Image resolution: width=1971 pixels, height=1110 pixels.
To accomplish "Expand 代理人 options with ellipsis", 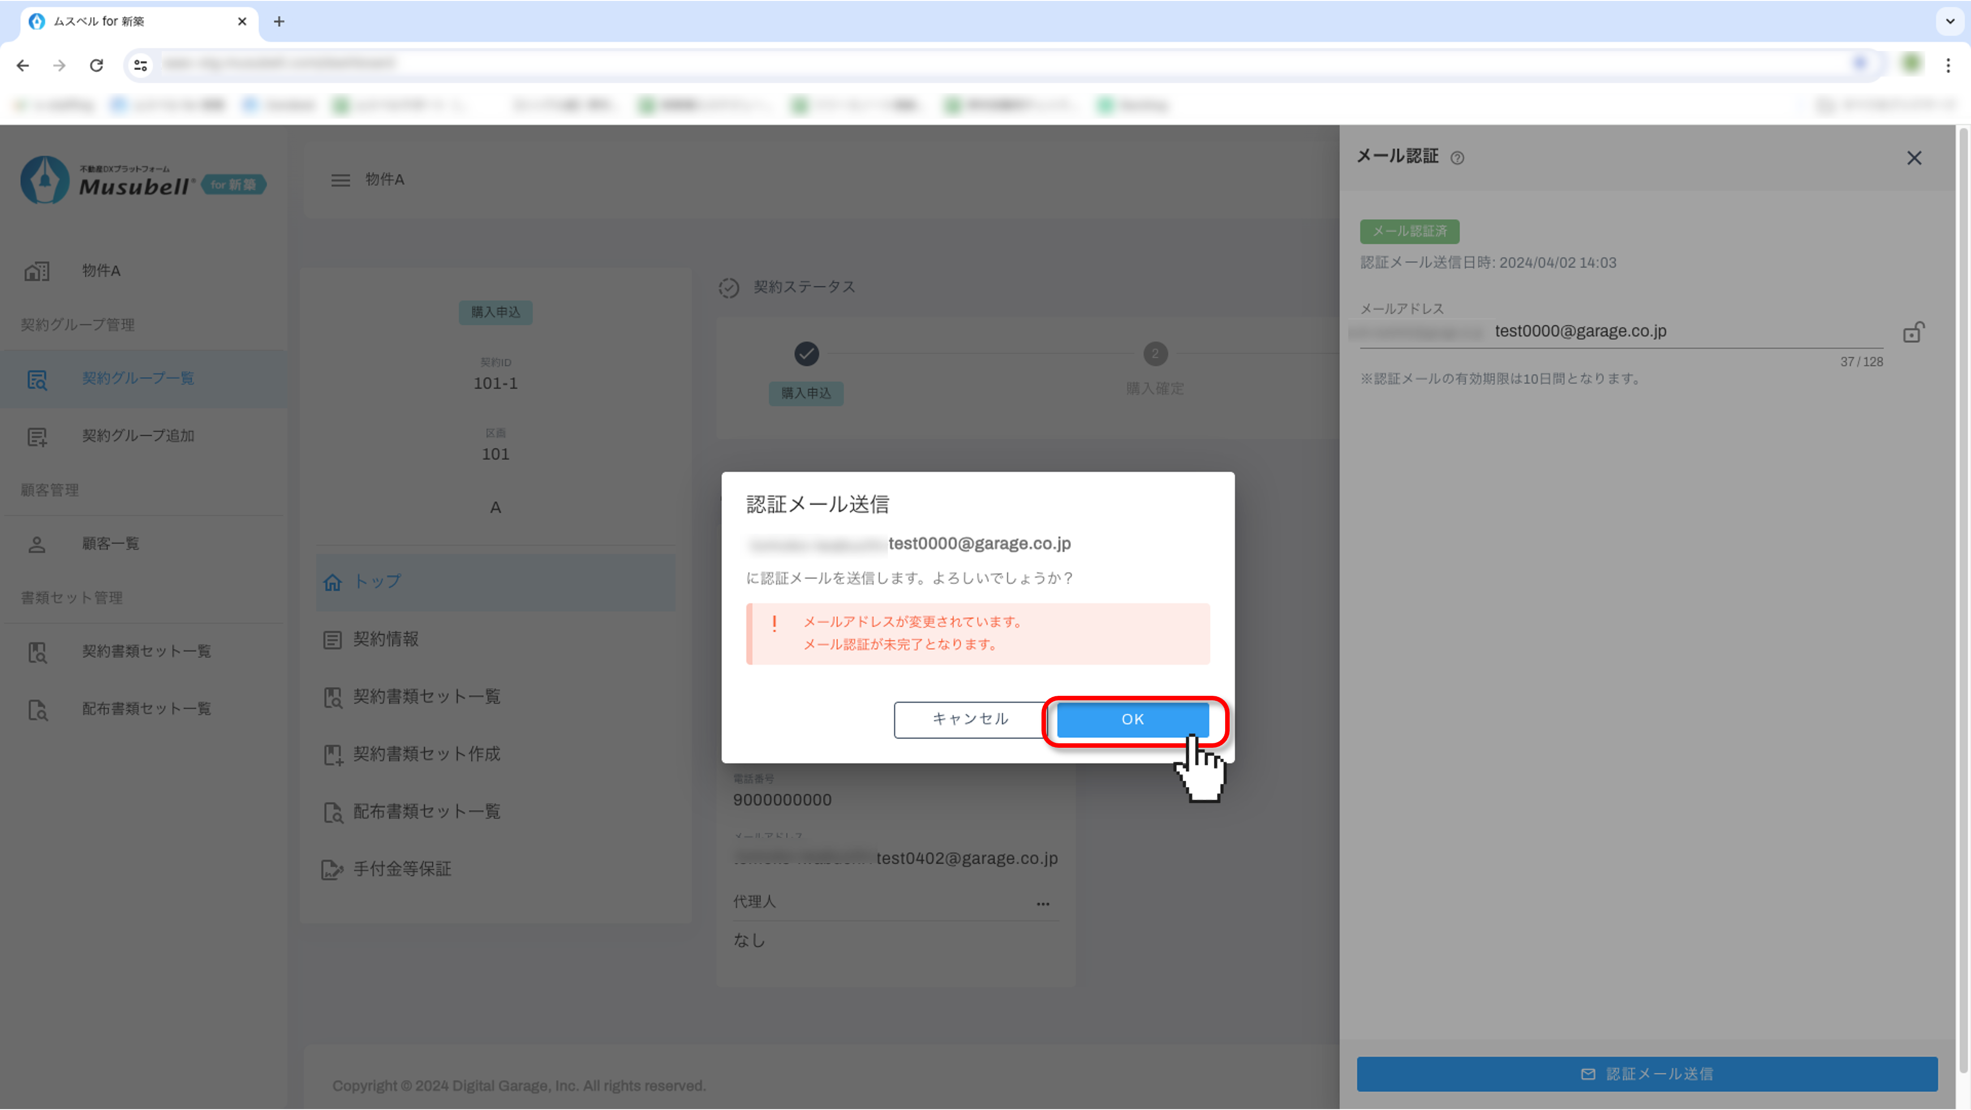I will 1042,904.
